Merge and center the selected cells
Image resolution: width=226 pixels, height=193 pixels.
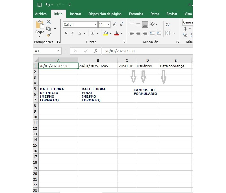[x=168, y=33]
